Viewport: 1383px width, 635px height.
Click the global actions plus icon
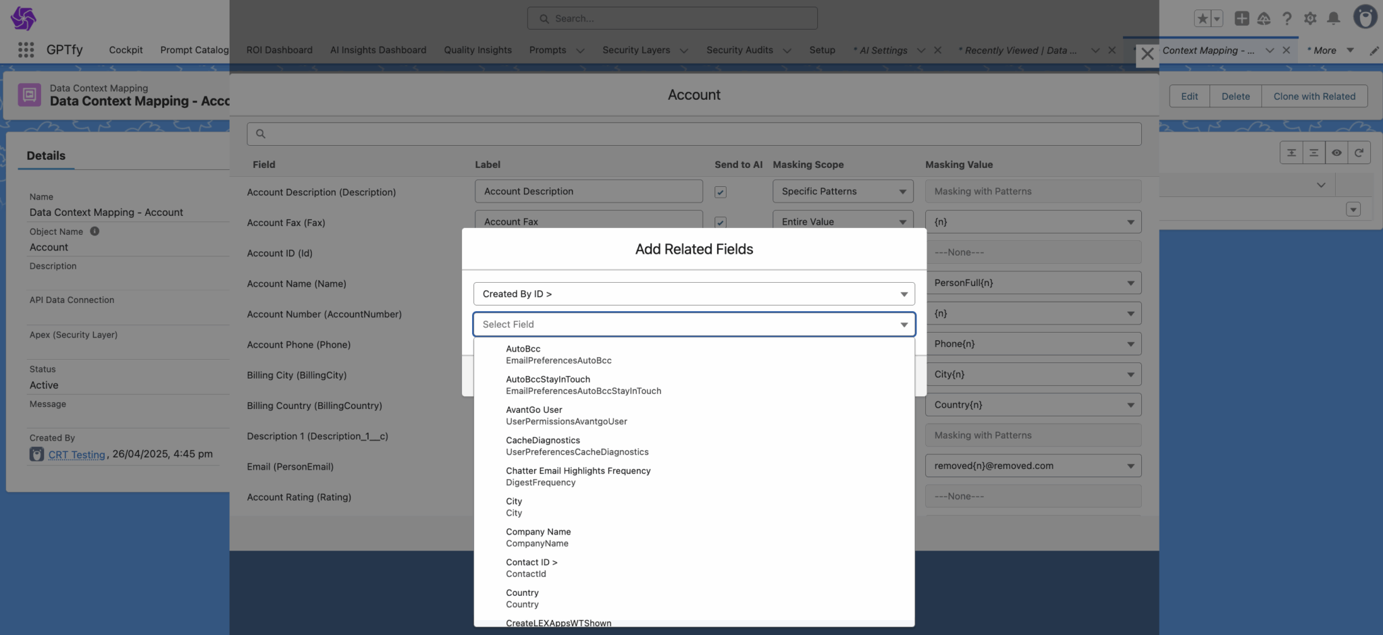[x=1241, y=18]
